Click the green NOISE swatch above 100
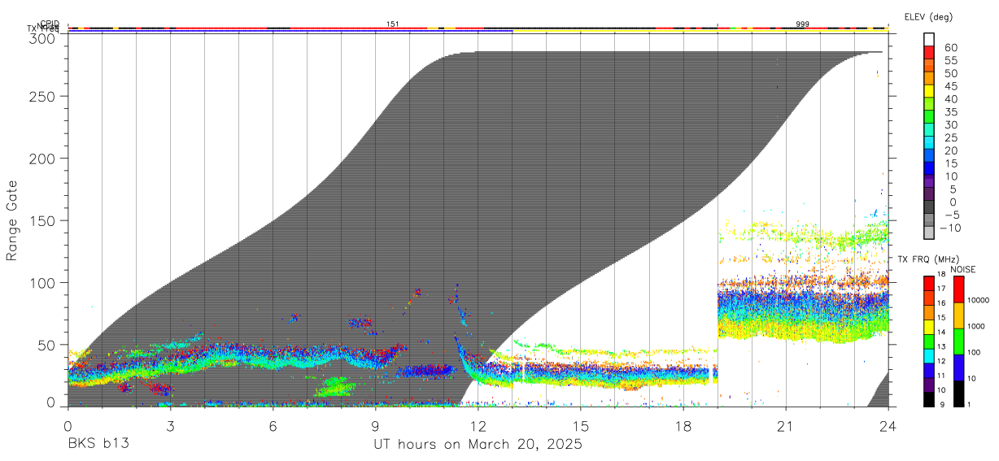The image size is (999, 461). point(958,341)
